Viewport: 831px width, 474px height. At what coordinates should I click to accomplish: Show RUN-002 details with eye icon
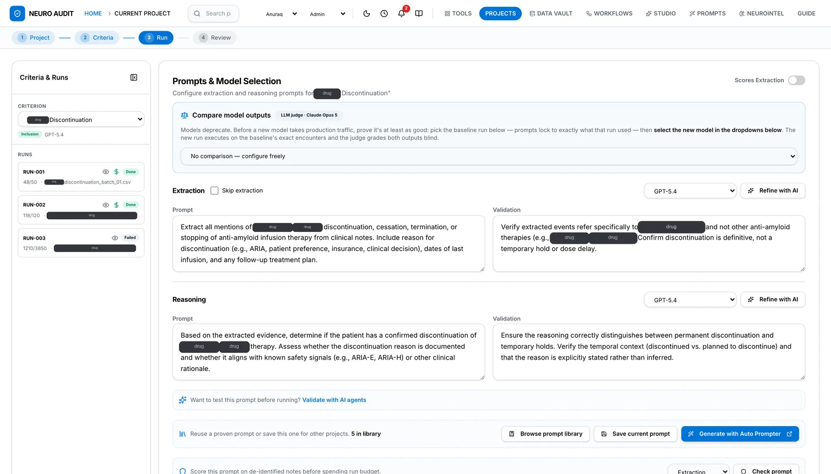[x=106, y=205]
